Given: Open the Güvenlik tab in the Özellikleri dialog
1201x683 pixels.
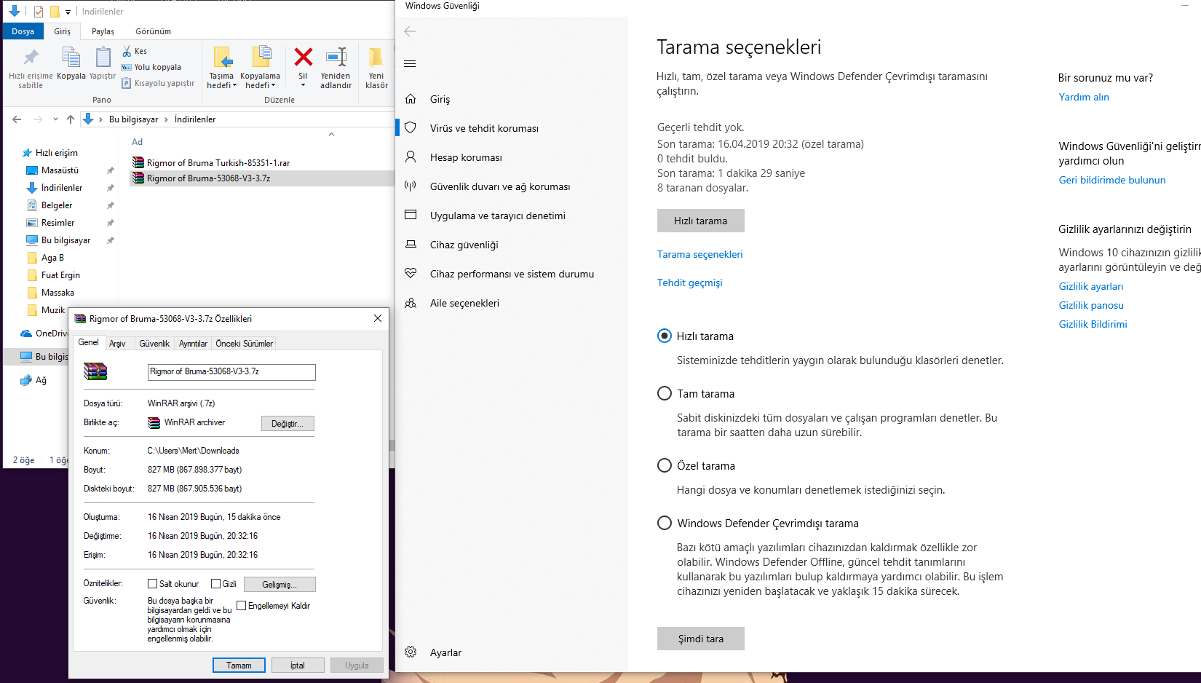Looking at the screenshot, I should (154, 344).
